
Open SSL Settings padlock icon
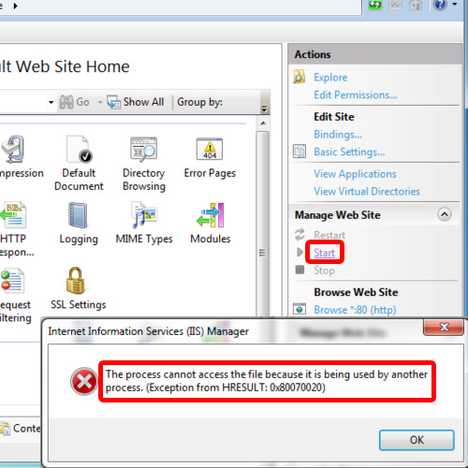tap(76, 281)
